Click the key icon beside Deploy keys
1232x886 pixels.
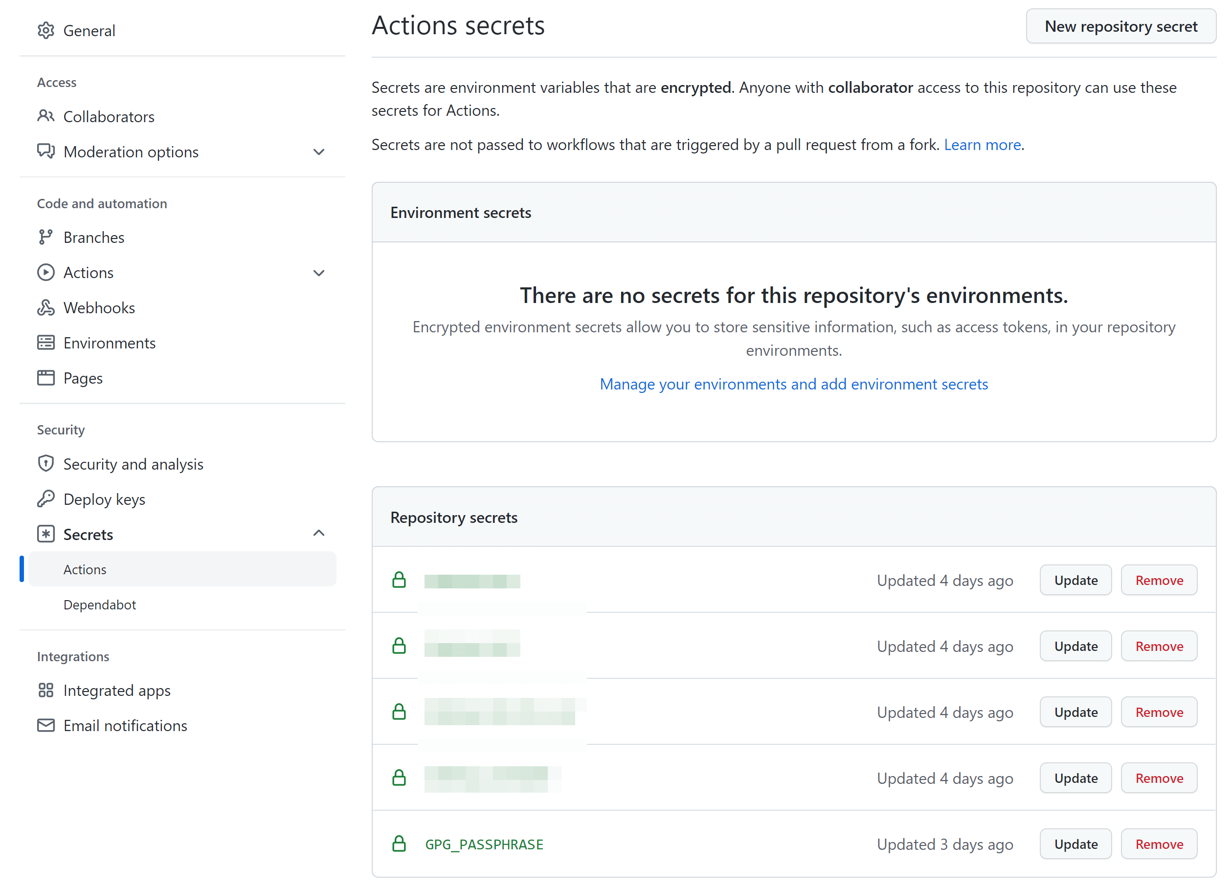[x=45, y=499]
